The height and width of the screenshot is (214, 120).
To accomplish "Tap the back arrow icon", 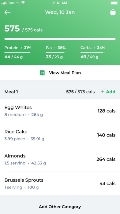I will point(7,12).
